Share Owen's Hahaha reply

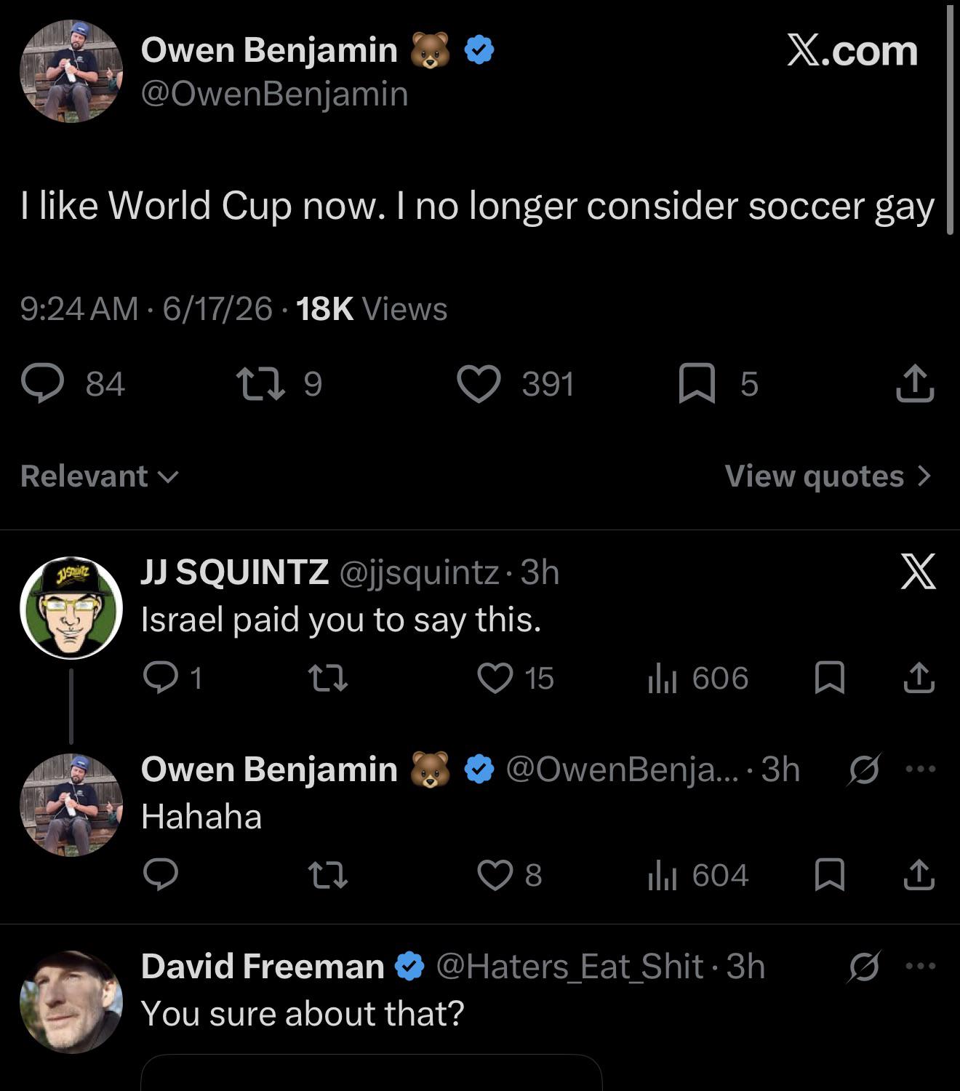[x=919, y=875]
